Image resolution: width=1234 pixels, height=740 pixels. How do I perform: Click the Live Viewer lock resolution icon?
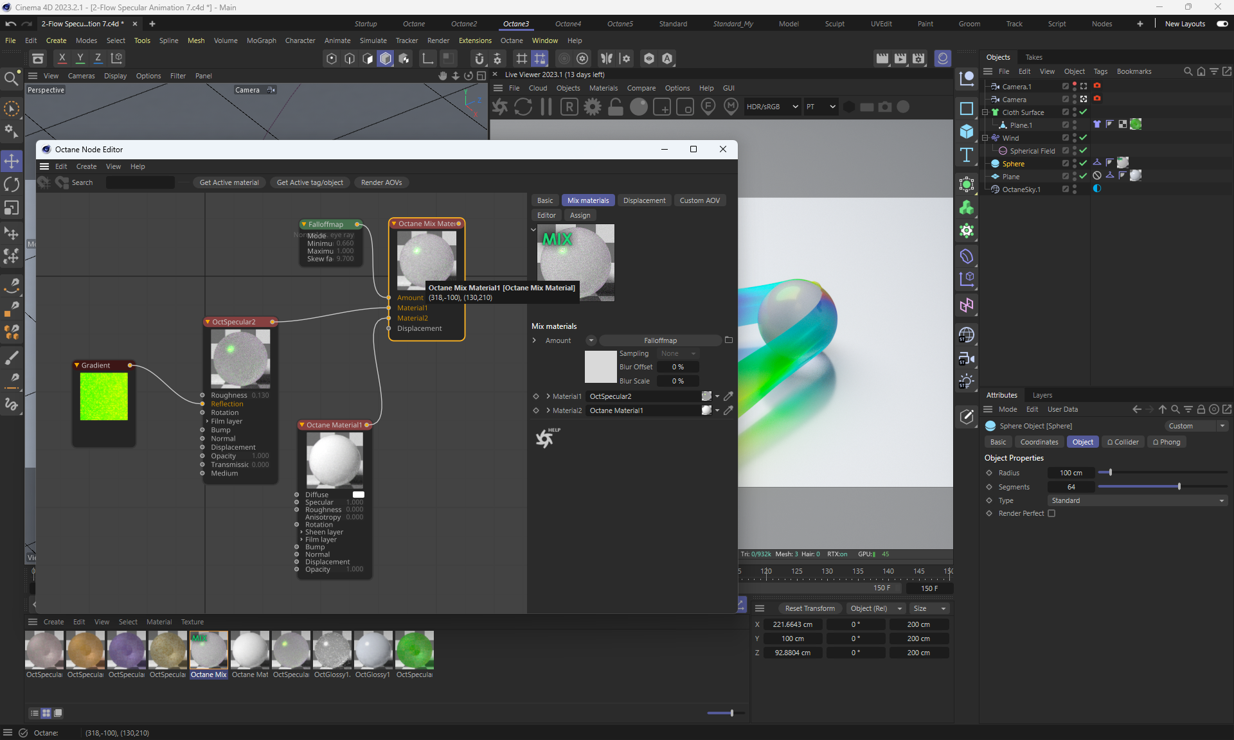pos(616,107)
